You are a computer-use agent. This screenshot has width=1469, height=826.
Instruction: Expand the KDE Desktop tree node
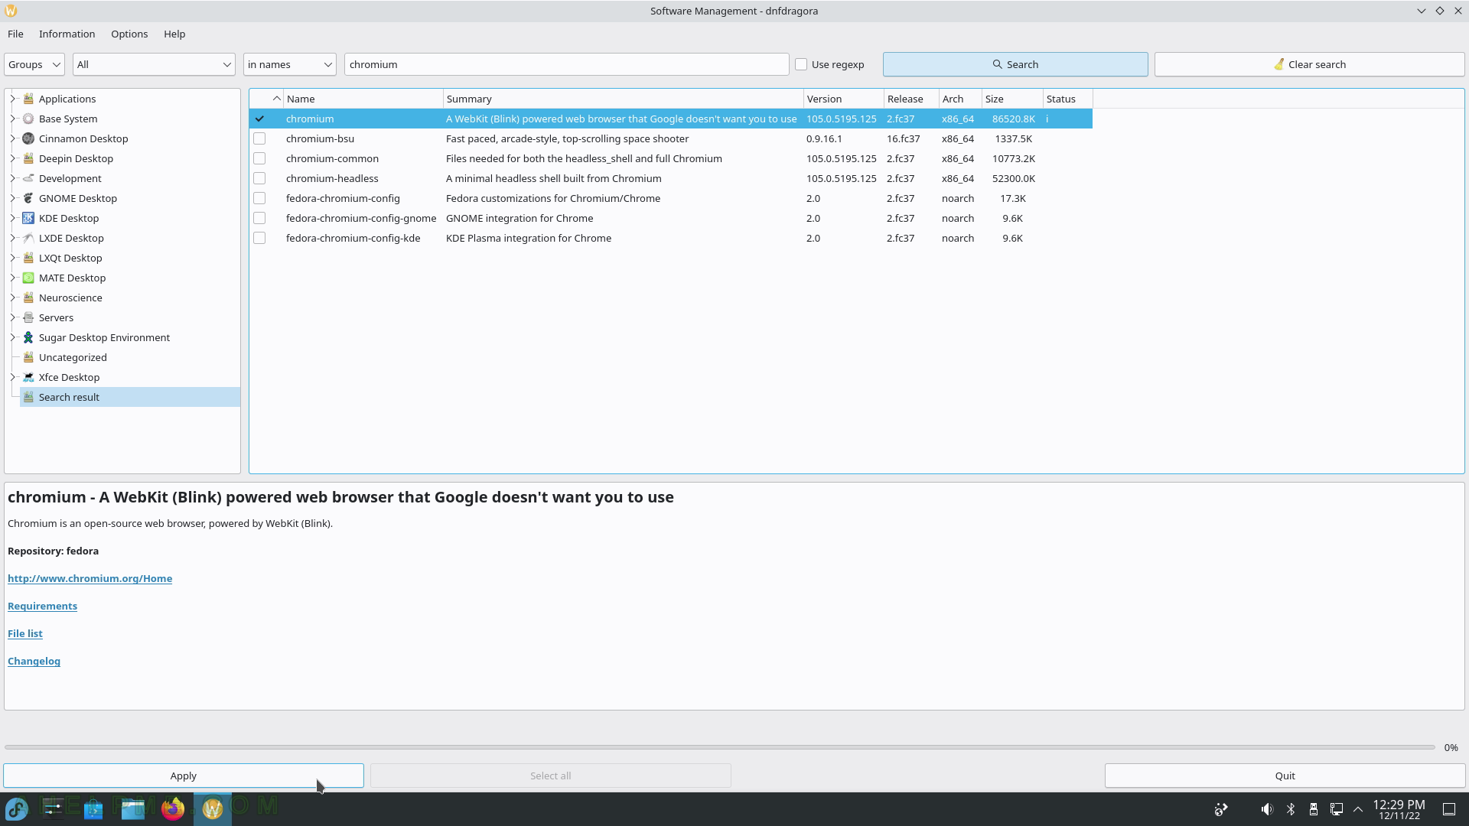pyautogui.click(x=12, y=218)
